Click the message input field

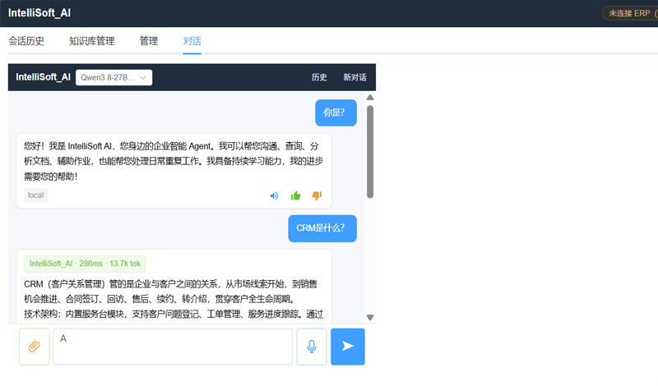point(173,347)
